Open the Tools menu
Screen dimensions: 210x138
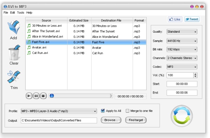pyautogui.click(x=21, y=13)
